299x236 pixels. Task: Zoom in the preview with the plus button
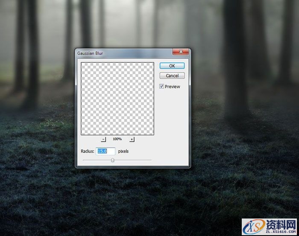click(132, 139)
